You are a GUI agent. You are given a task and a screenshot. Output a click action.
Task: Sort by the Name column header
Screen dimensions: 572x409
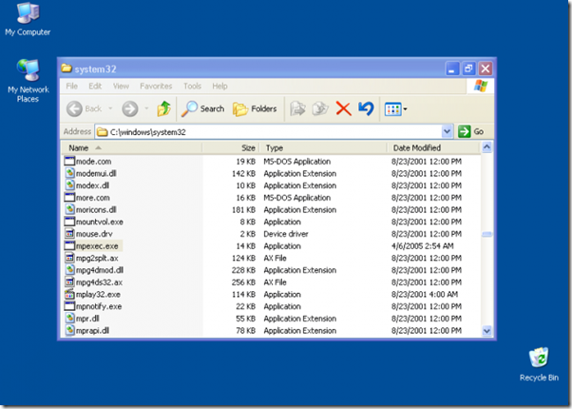coord(132,147)
